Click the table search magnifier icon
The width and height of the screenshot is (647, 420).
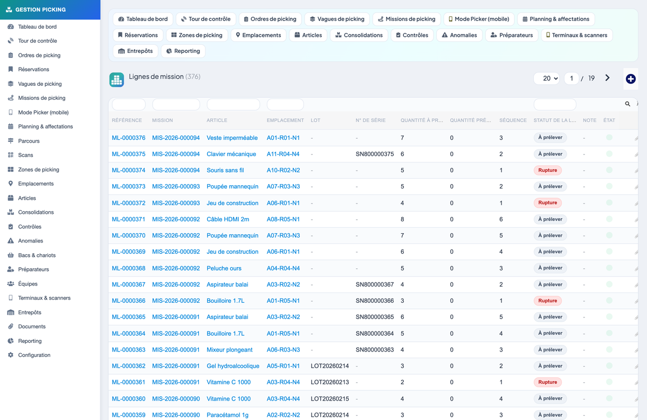coord(628,104)
